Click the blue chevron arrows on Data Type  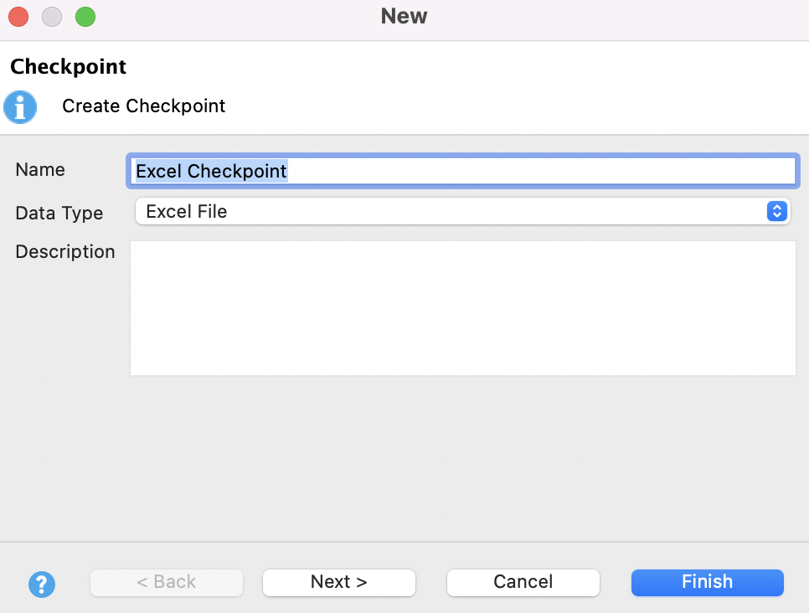coord(776,212)
